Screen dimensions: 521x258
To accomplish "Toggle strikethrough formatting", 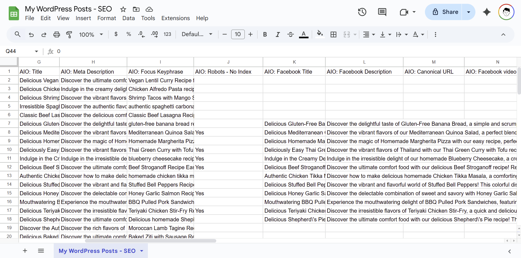I will tap(290, 34).
